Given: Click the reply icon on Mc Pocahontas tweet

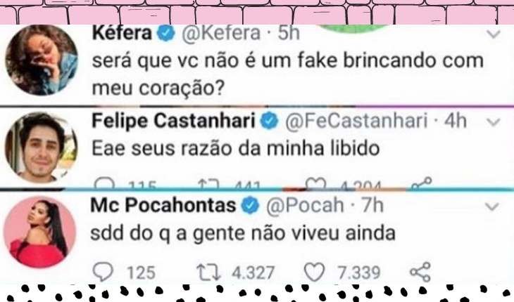Looking at the screenshot, I should (x=103, y=272).
